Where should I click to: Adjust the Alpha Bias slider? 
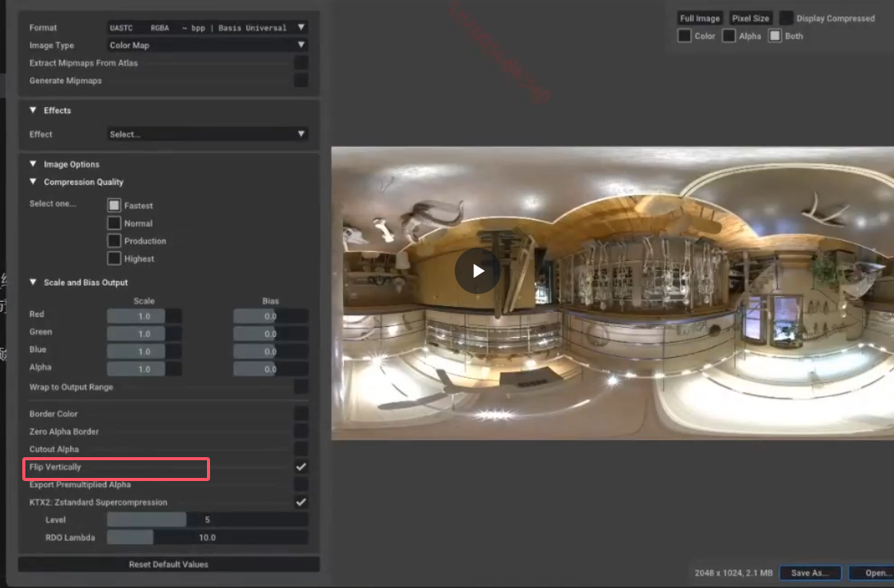(x=271, y=369)
